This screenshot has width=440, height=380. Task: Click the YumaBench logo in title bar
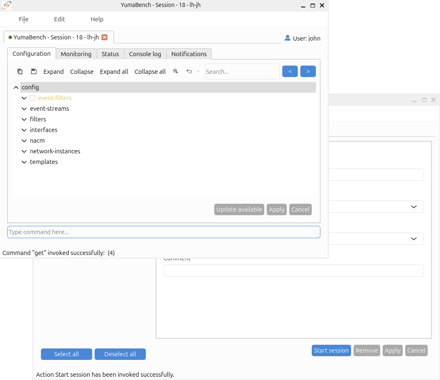[x=6, y=5]
